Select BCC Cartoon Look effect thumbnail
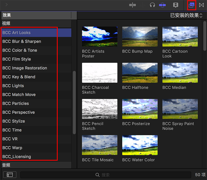The height and width of the screenshot is (180, 207). point(180,36)
